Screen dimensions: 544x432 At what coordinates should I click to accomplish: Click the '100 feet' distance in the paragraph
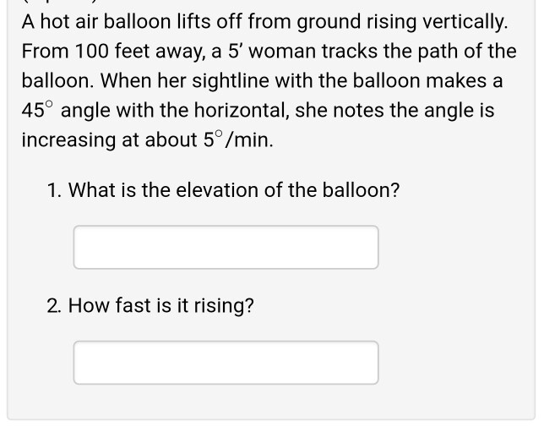(x=112, y=51)
